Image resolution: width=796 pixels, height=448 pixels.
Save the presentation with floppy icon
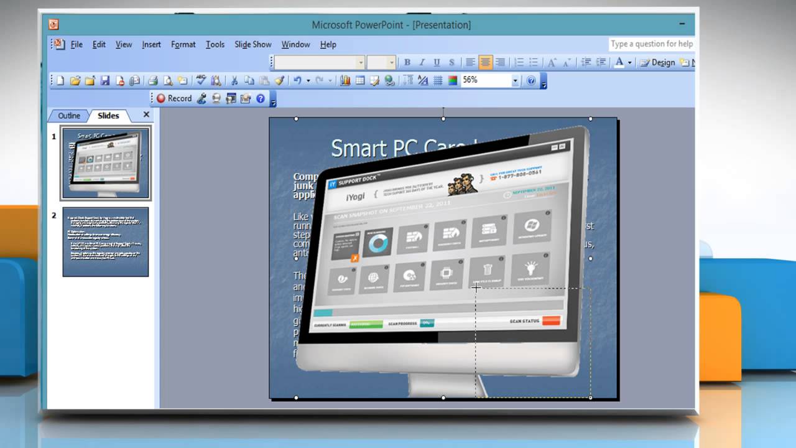[x=105, y=80]
